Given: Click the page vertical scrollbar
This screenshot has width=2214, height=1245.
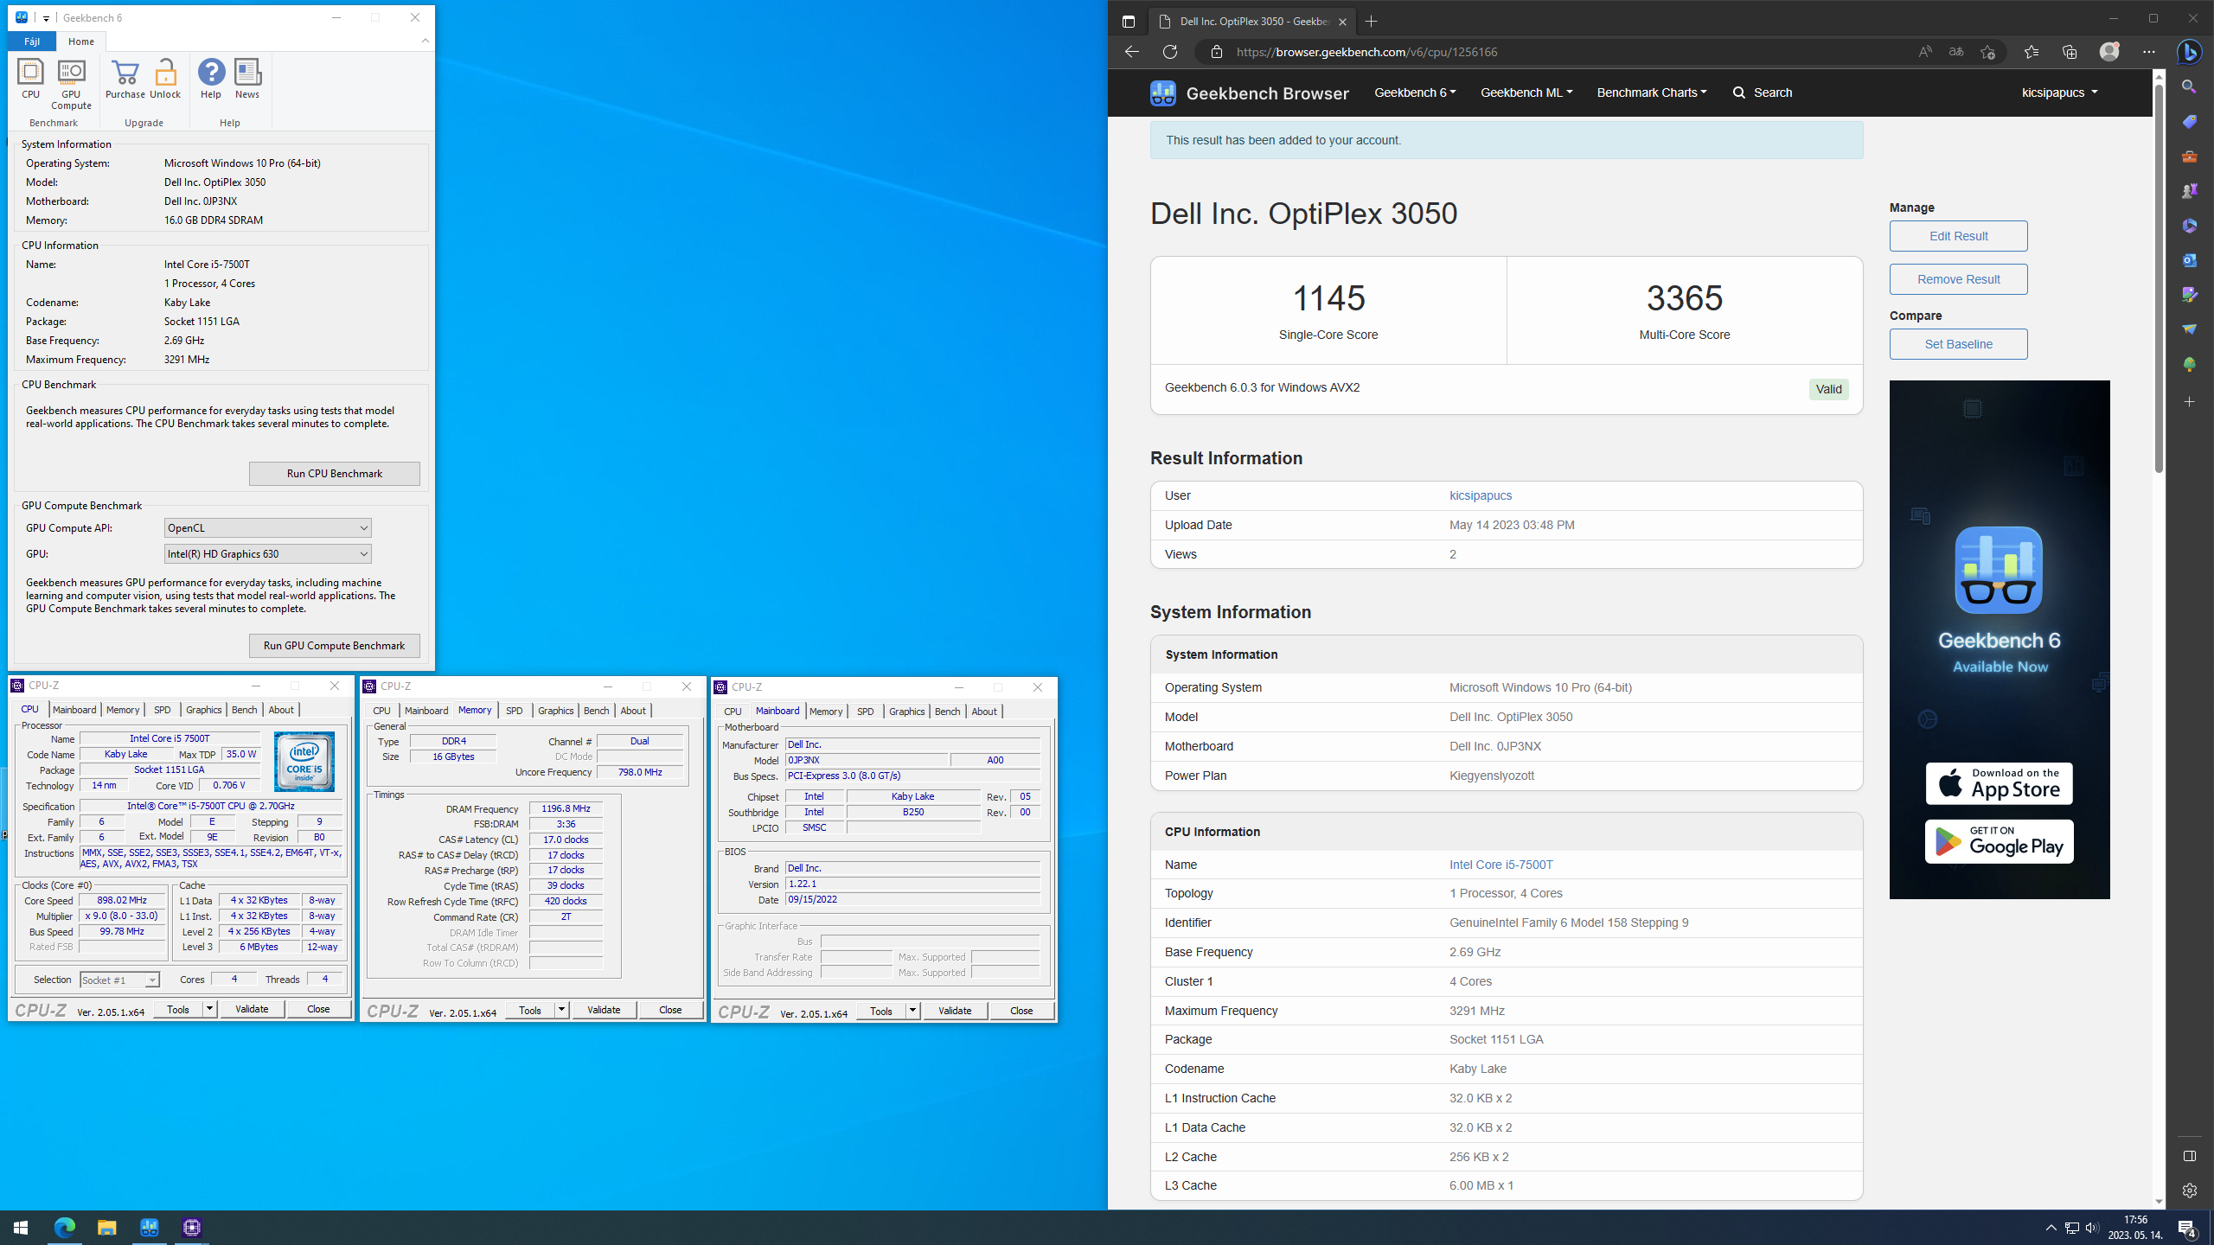Looking at the screenshot, I should point(2159,278).
